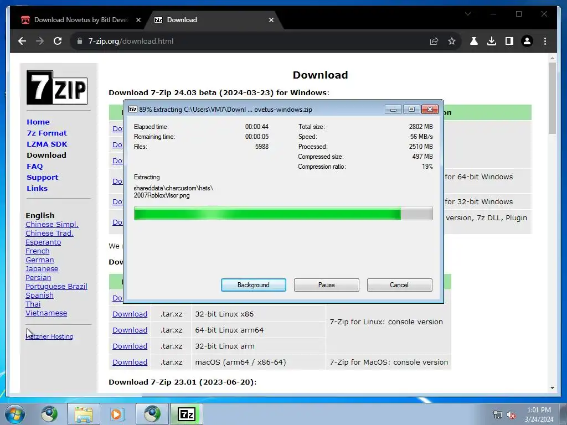Image resolution: width=567 pixels, height=425 pixels.
Task: Bookmark this page with the star icon
Action: 452,41
